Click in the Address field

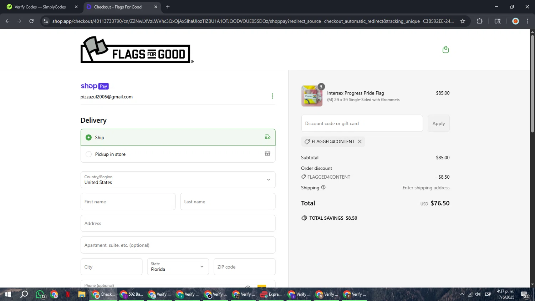(x=178, y=223)
